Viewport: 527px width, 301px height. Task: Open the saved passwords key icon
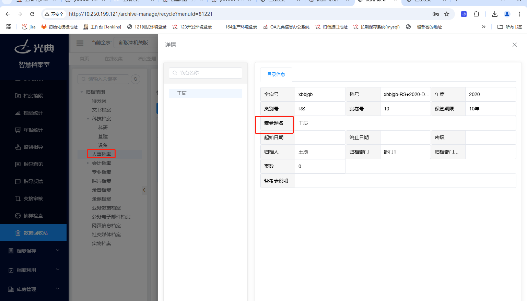click(x=436, y=14)
